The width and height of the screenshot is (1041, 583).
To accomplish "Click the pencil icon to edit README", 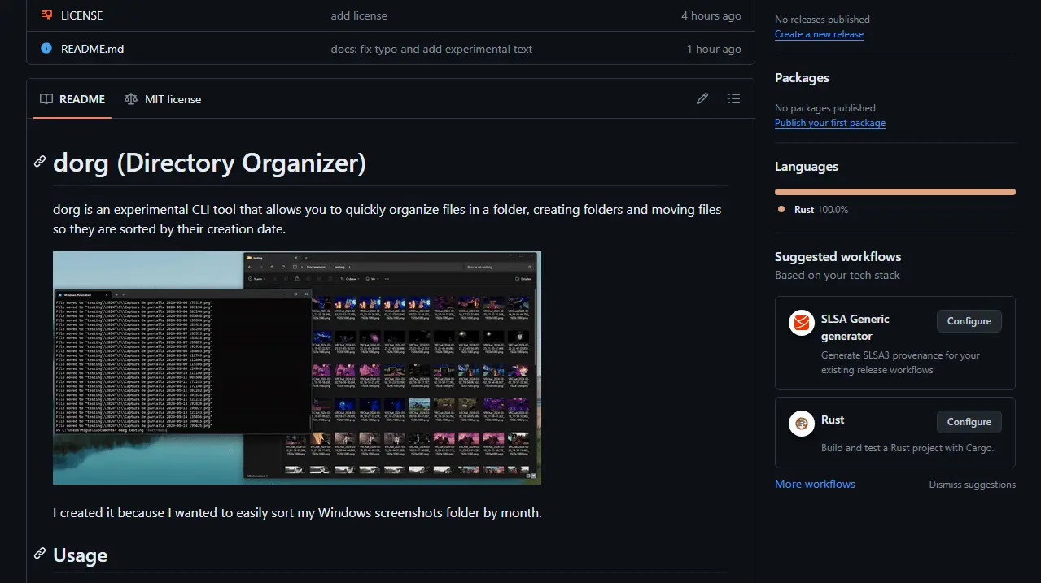I will 702,98.
